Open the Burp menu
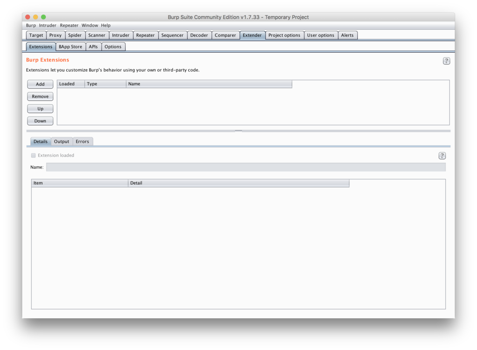This screenshot has width=477, height=350. pyautogui.click(x=31, y=25)
